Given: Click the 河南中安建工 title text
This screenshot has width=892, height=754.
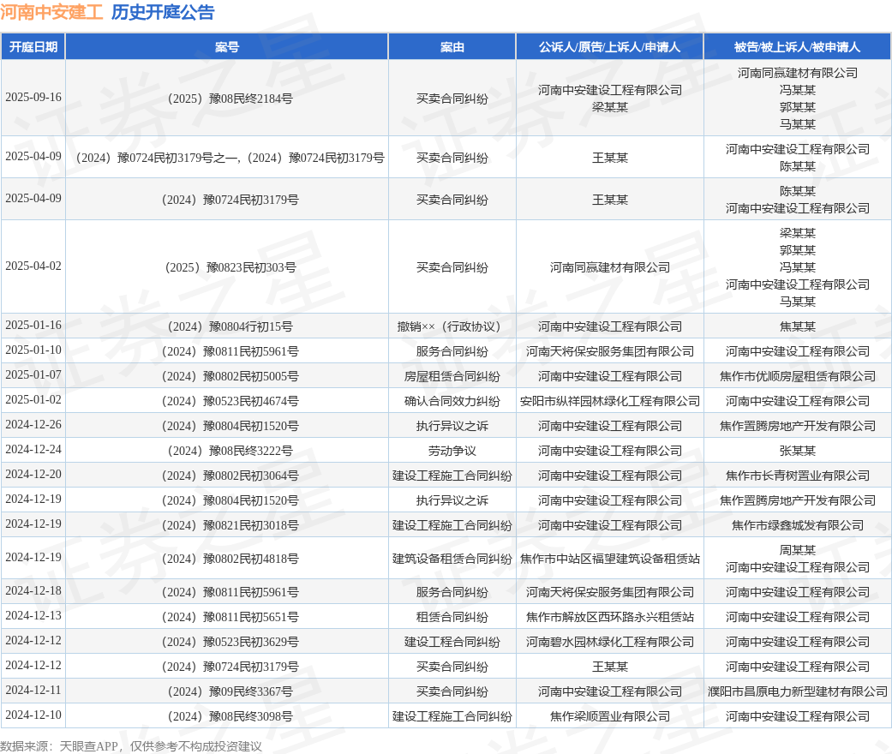Looking at the screenshot, I should pyautogui.click(x=51, y=12).
